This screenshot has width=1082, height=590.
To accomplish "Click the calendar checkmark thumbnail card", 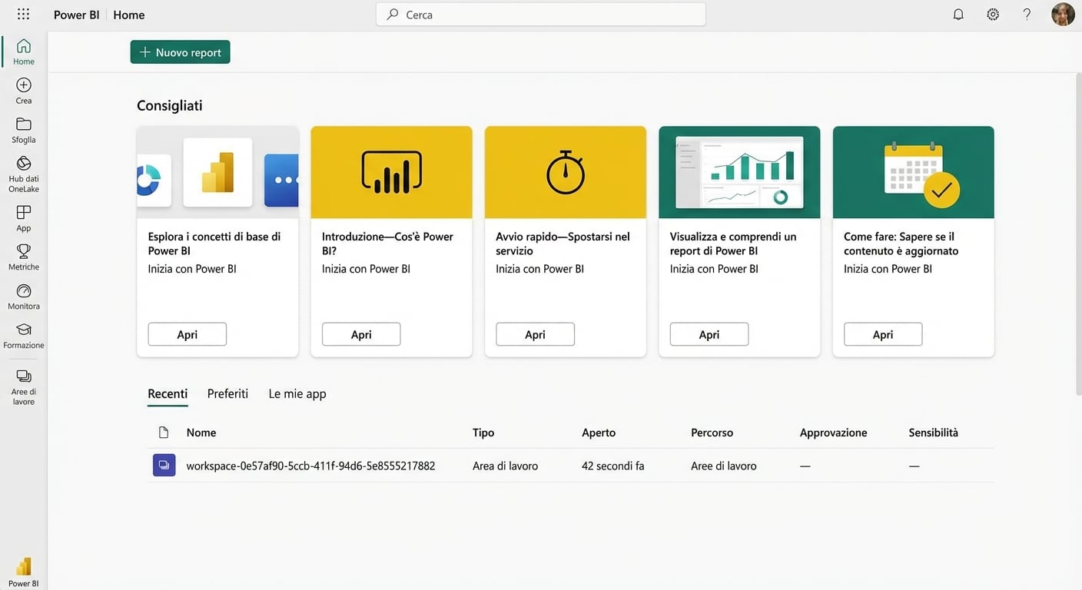I will pyautogui.click(x=914, y=172).
